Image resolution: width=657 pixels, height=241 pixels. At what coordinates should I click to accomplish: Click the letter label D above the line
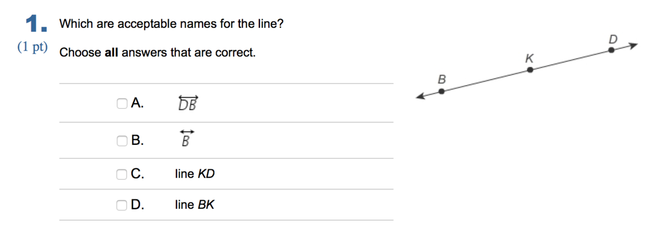point(613,39)
